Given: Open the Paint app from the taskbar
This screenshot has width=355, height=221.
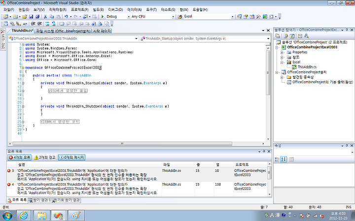Looking at the screenshot, I should tap(76, 216).
